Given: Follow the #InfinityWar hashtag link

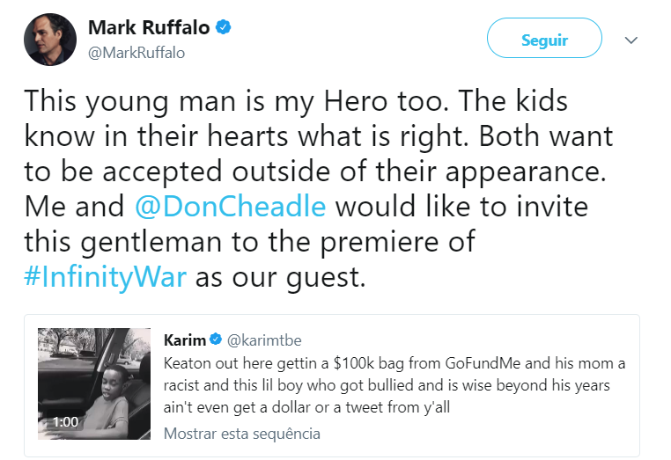Looking at the screenshot, I should click(106, 277).
